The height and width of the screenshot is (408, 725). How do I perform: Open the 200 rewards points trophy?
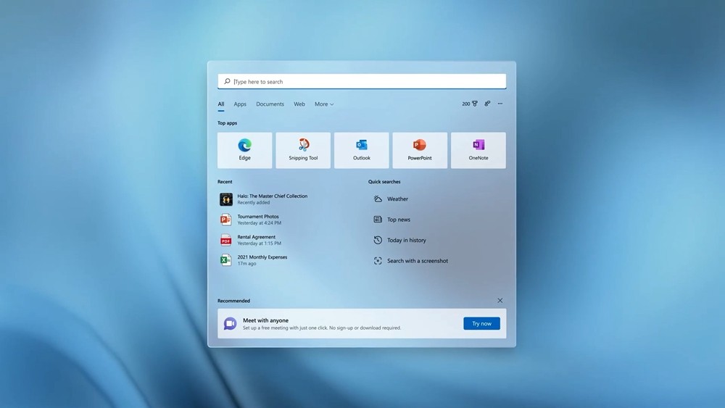pos(470,104)
